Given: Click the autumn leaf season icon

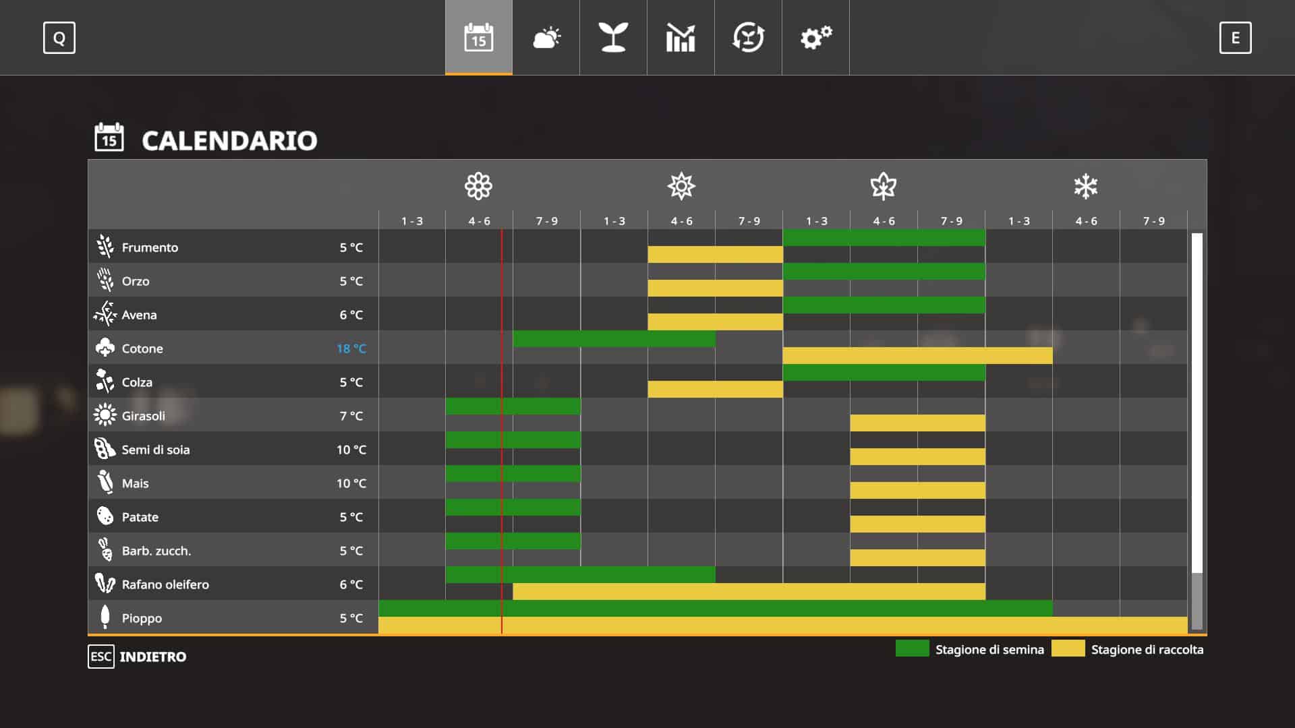Looking at the screenshot, I should [883, 186].
